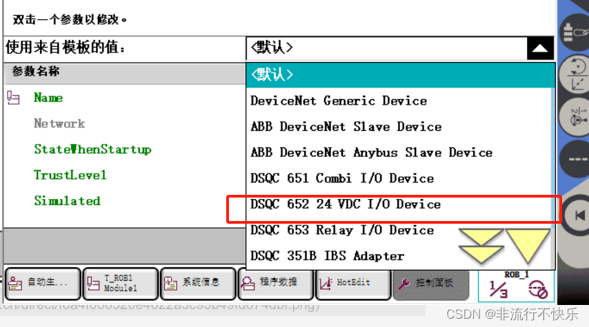Open the ROB_1 quick-set menu button
Viewport: 589px width, 327px height.
(516, 286)
